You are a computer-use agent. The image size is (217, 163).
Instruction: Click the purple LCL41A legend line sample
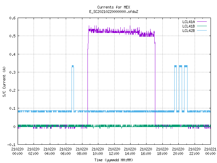pyautogui.click(x=202, y=22)
